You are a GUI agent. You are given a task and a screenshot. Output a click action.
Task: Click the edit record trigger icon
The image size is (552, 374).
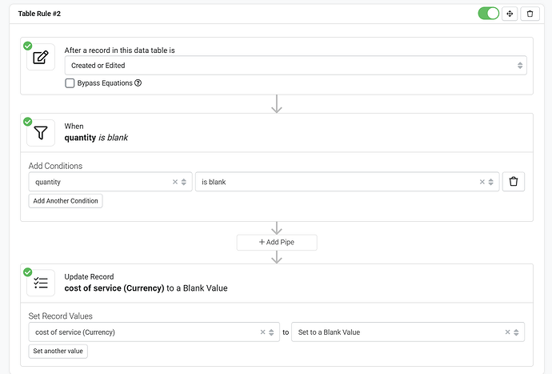(41, 57)
